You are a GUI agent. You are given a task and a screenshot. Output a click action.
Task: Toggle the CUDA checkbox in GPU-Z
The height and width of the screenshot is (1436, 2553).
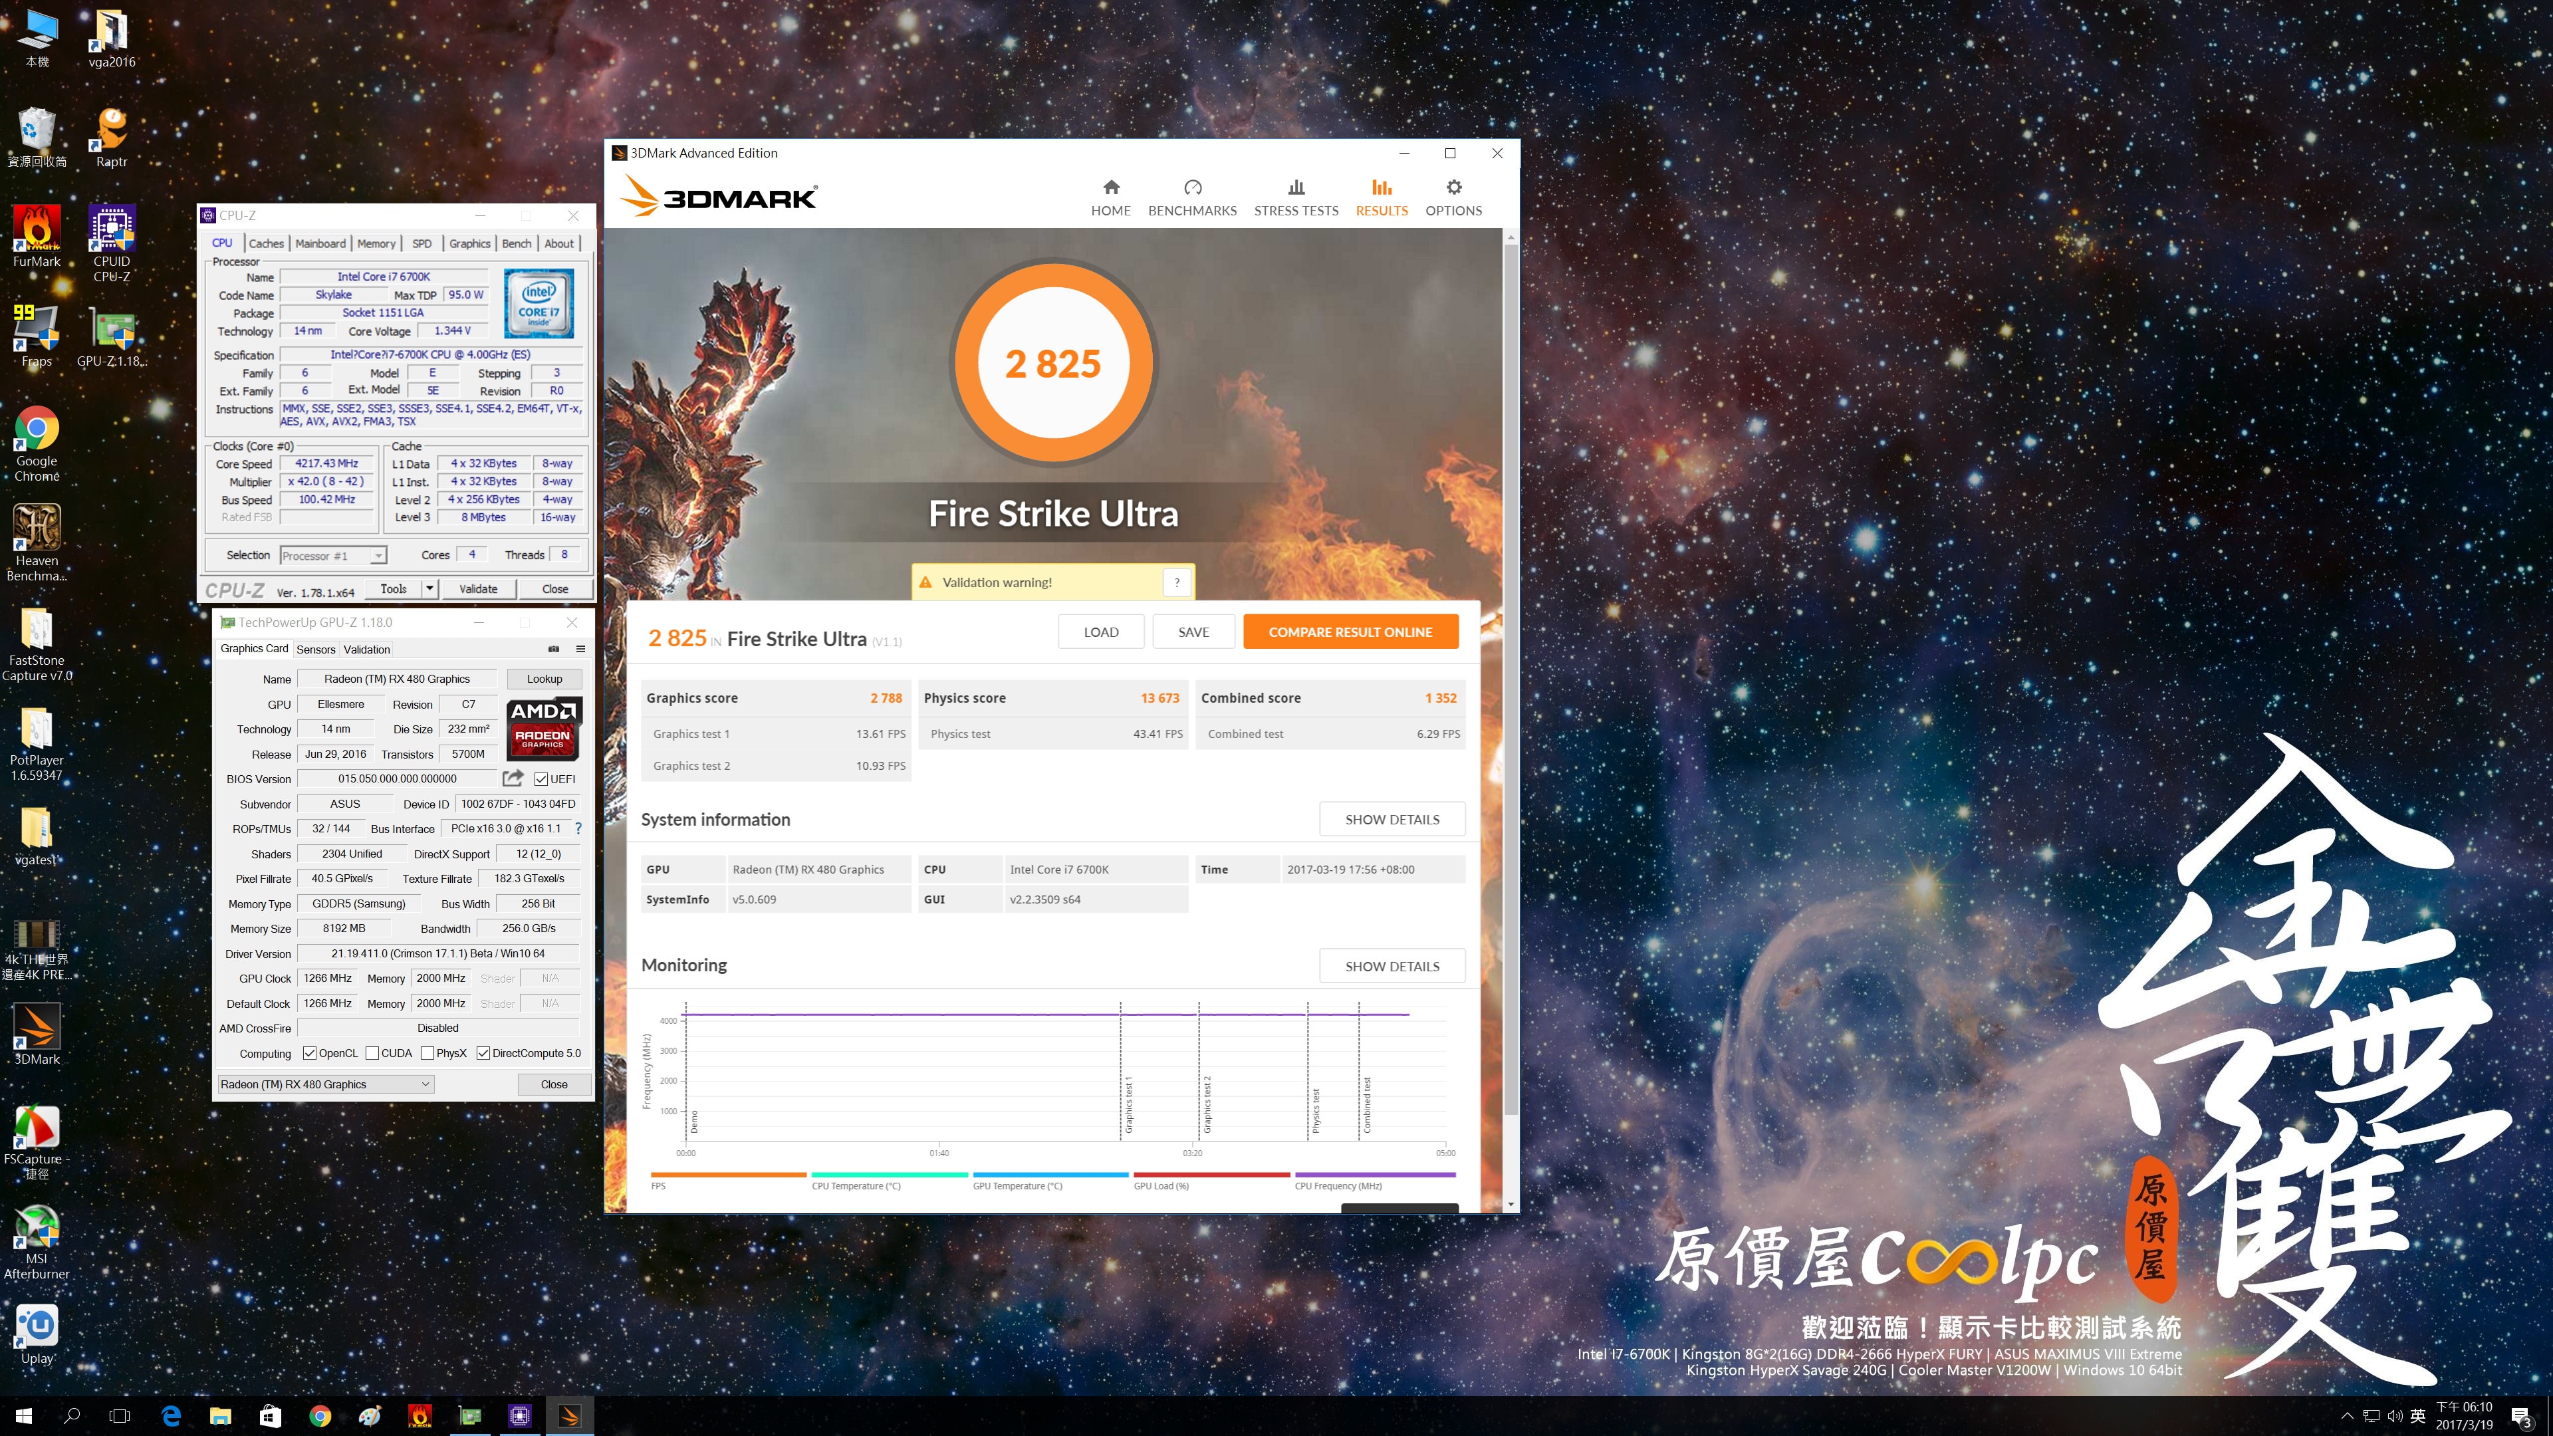[x=372, y=1052]
